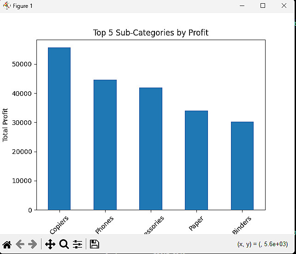Click the 20000 y-axis tick label
The height and width of the screenshot is (254, 296).
(x=22, y=152)
